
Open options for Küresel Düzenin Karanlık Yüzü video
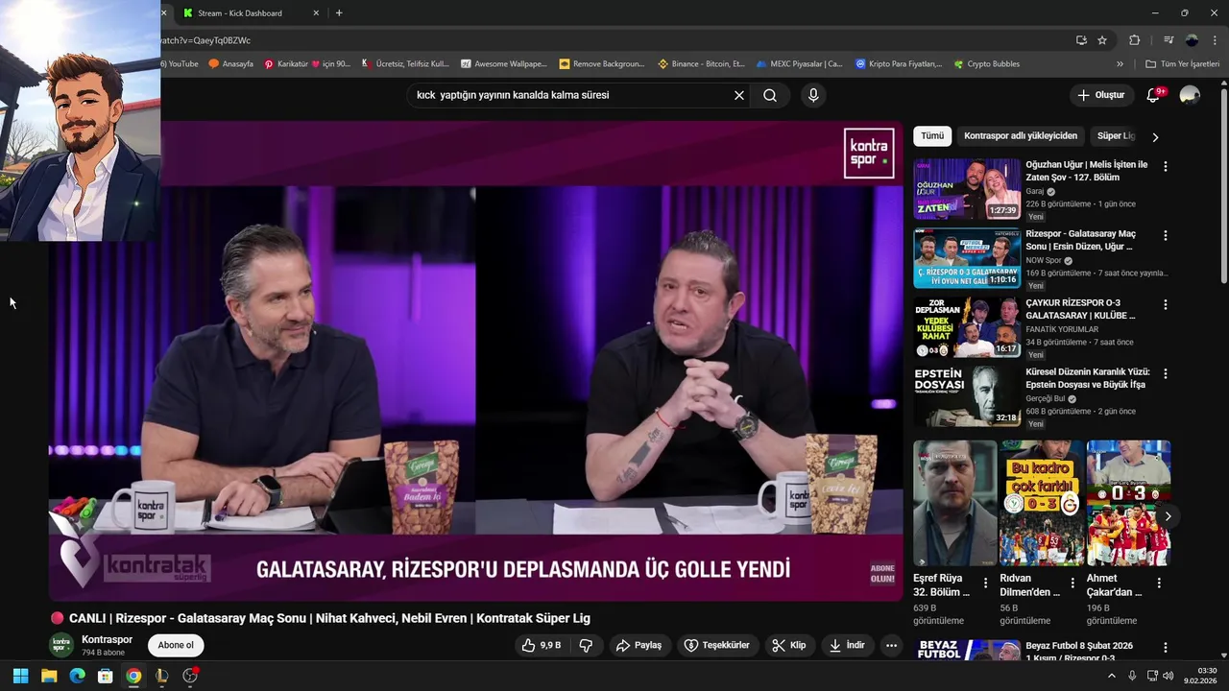point(1166,373)
